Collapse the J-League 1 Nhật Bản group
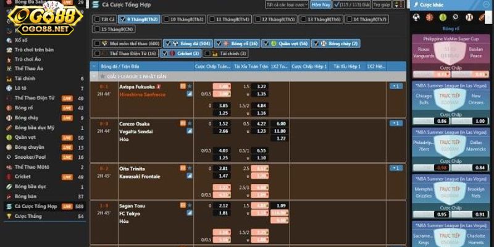 [94, 76]
